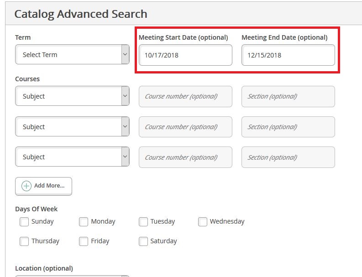Image resolution: width=362 pixels, height=277 pixels.
Task: Click the first Section field
Action: click(288, 96)
